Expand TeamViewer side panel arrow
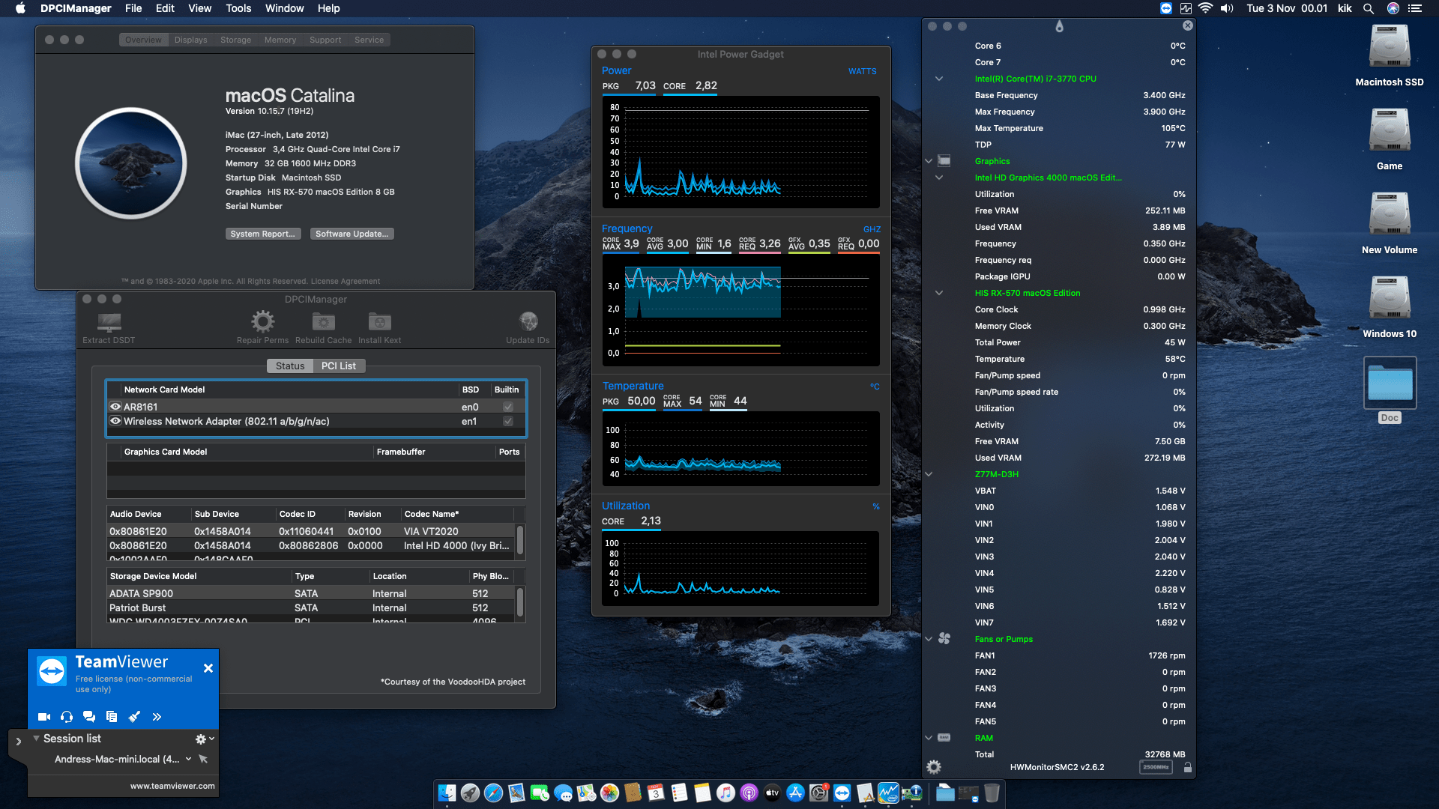Screen dimensions: 1439x809 (18, 742)
